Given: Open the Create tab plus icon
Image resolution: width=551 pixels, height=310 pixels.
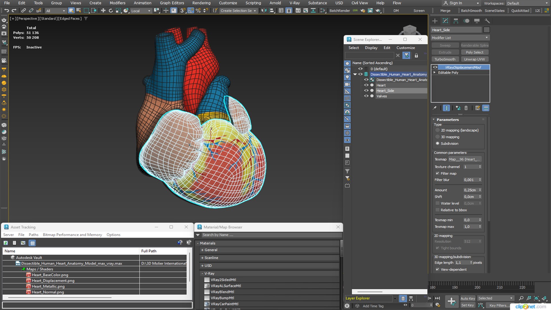Looking at the screenshot, I should 435,21.
